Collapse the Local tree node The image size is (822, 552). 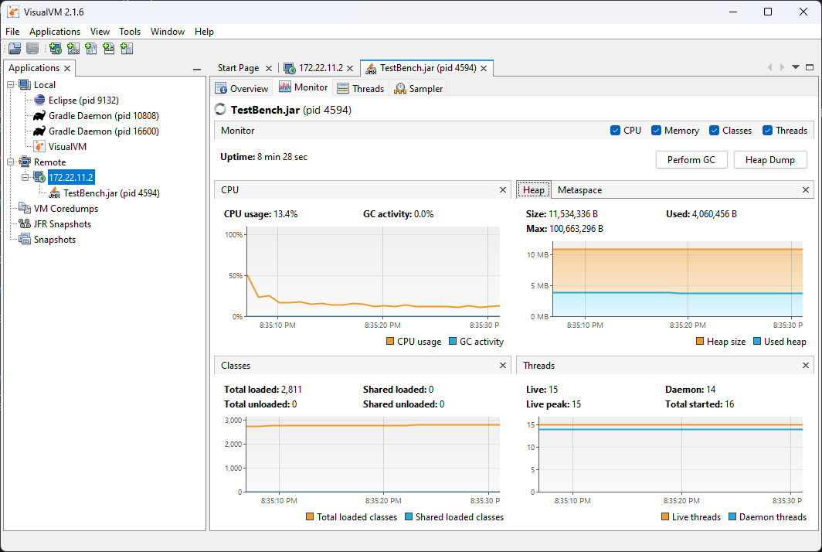11,84
